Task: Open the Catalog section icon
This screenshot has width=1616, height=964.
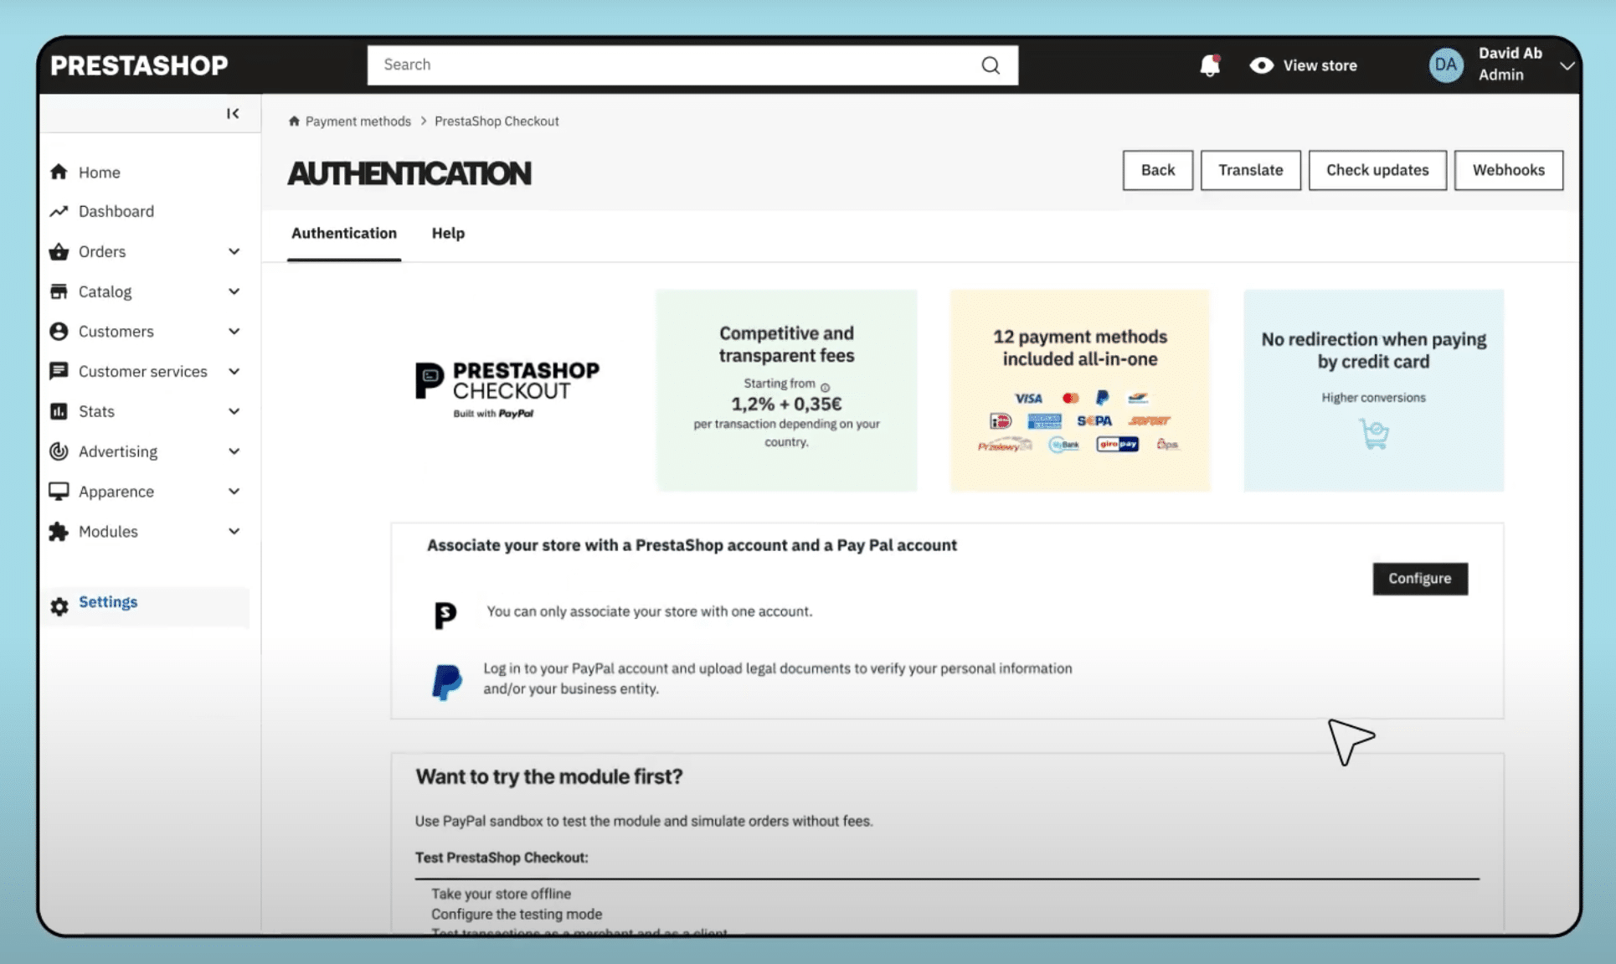Action: (x=59, y=291)
